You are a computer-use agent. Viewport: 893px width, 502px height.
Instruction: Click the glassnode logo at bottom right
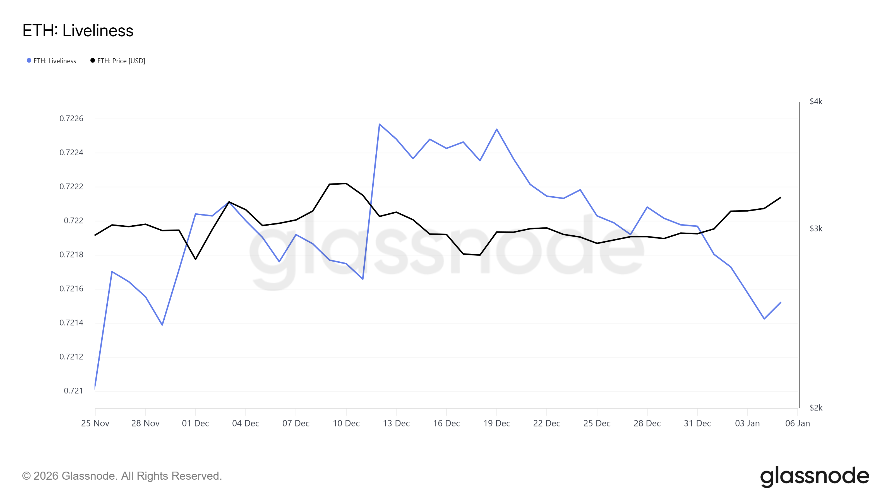point(814,476)
